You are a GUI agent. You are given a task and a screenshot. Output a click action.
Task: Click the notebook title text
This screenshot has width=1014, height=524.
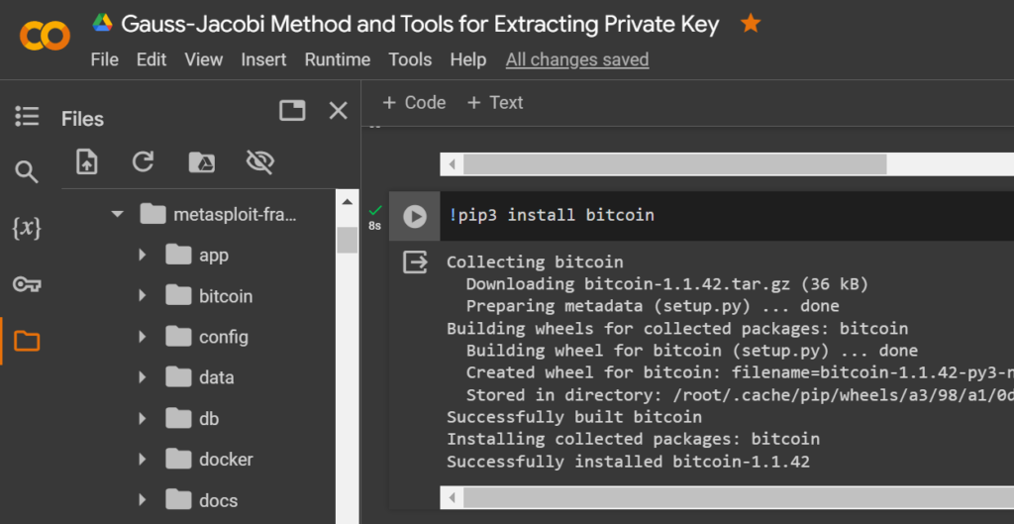pyautogui.click(x=420, y=24)
